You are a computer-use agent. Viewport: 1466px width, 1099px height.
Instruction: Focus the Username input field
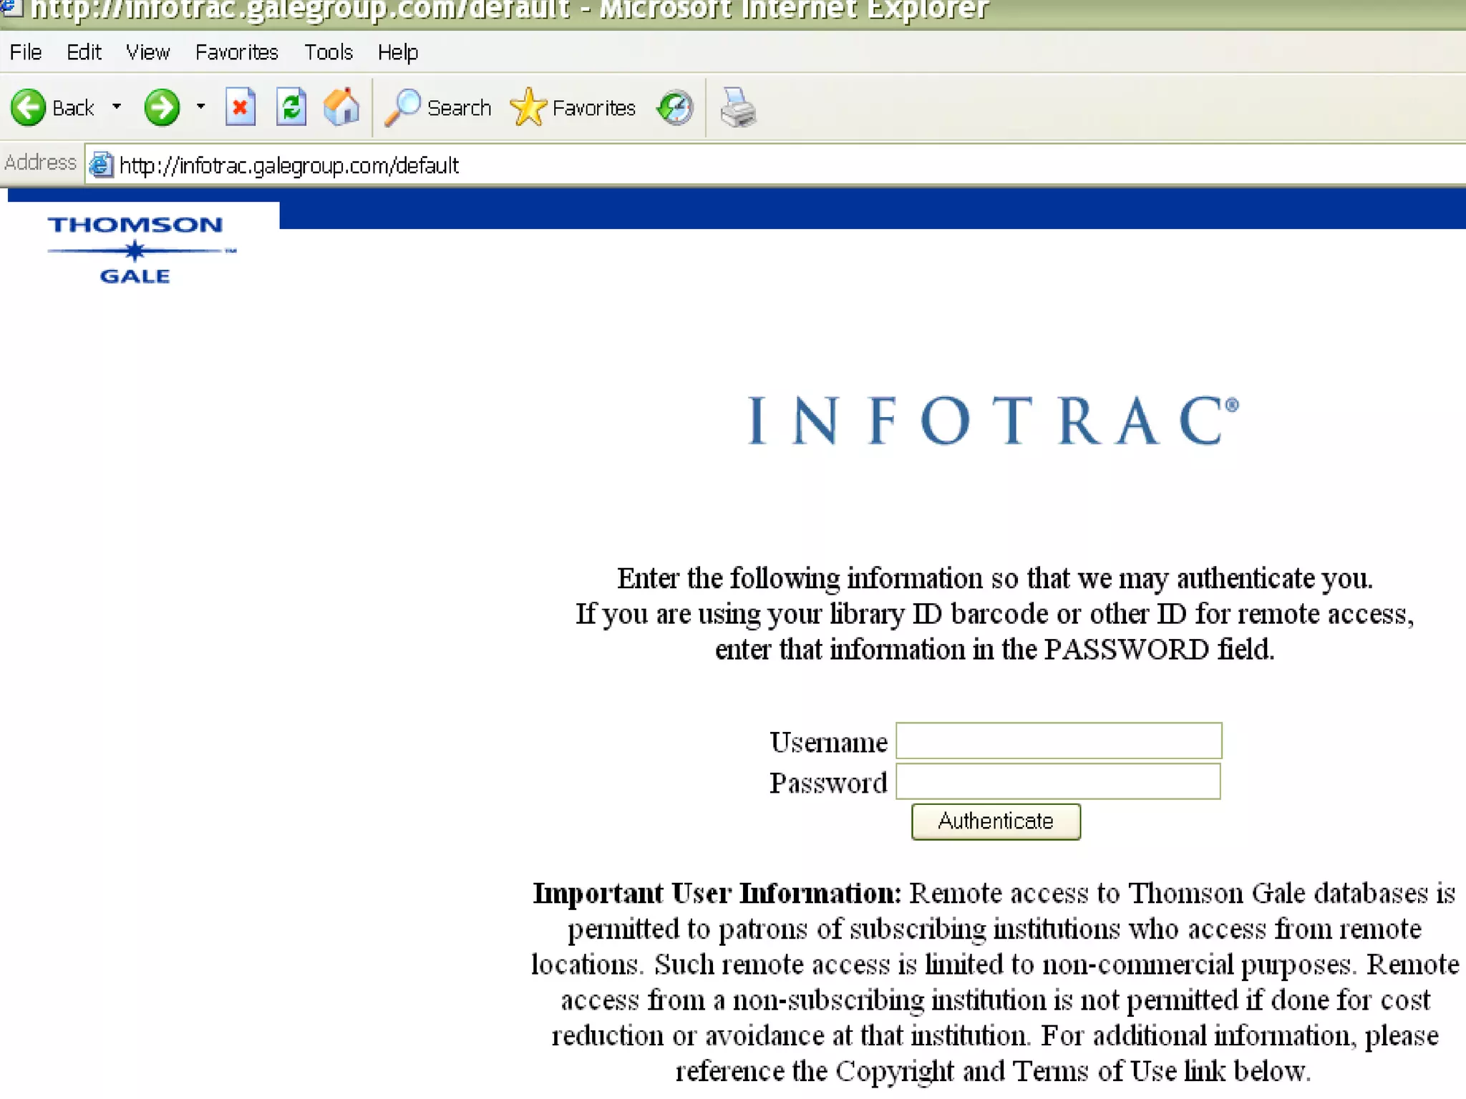click(x=1058, y=741)
